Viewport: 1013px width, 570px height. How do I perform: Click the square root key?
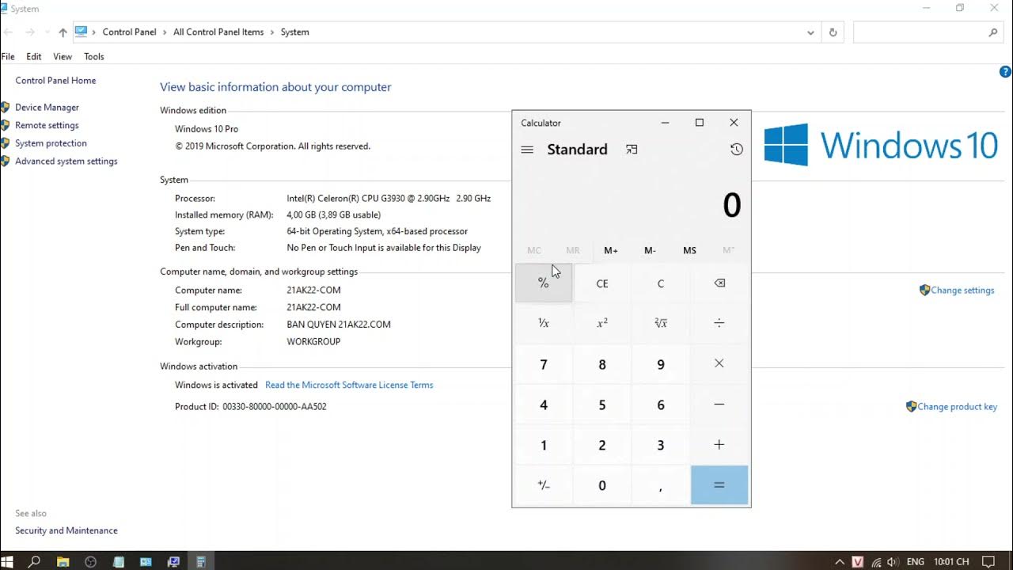pyautogui.click(x=661, y=323)
